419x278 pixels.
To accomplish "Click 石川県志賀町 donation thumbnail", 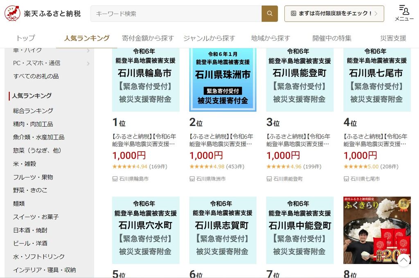I will (223, 230).
